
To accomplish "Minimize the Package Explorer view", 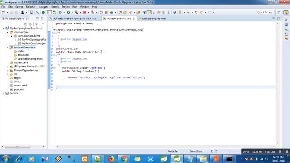I will tap(37, 18).
